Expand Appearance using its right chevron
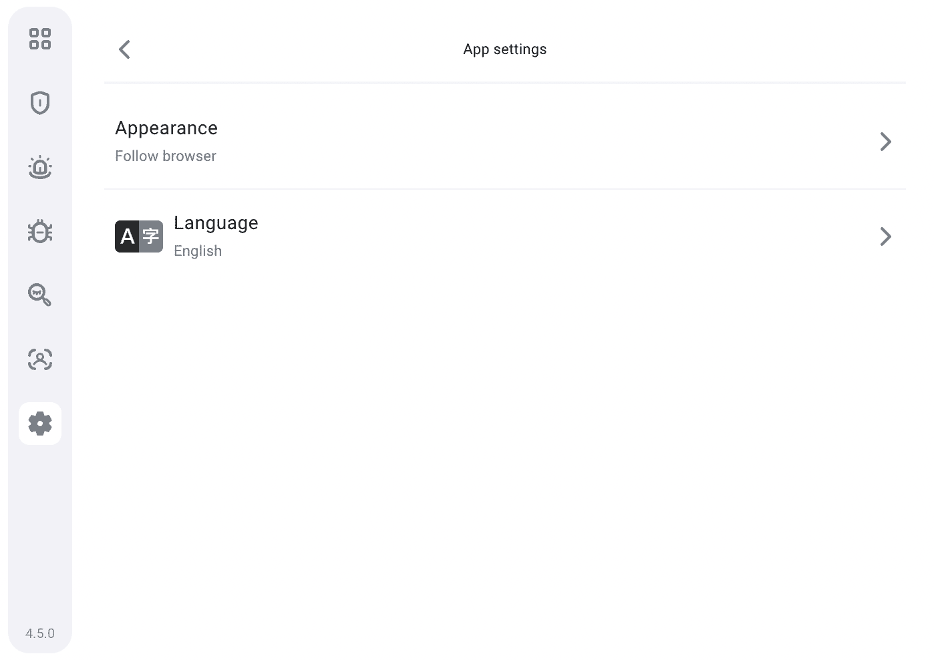 point(885,142)
